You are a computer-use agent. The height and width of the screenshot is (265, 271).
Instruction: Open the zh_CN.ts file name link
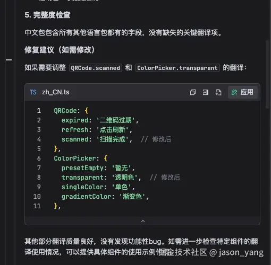click(x=56, y=92)
